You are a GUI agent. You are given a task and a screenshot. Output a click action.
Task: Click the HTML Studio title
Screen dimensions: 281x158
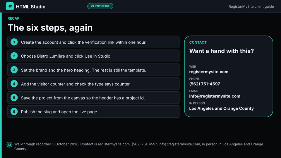click(31, 7)
